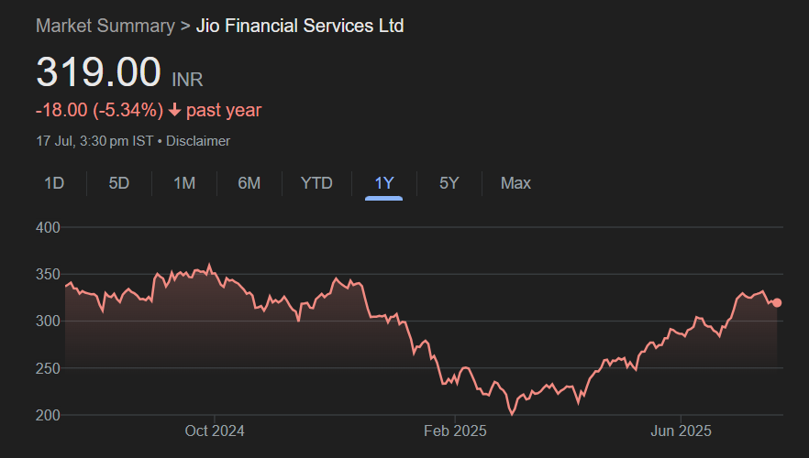Screen dimensions: 809x458
Task: Click the 319.00 price value
Action: (x=98, y=72)
